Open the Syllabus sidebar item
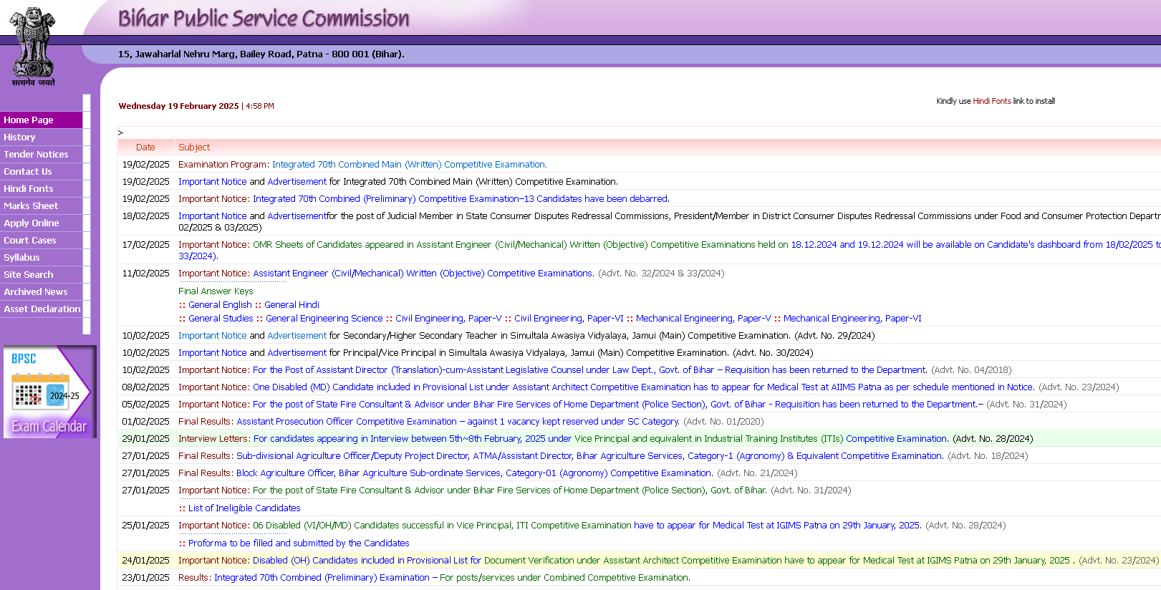The width and height of the screenshot is (1161, 590). pyautogui.click(x=21, y=258)
